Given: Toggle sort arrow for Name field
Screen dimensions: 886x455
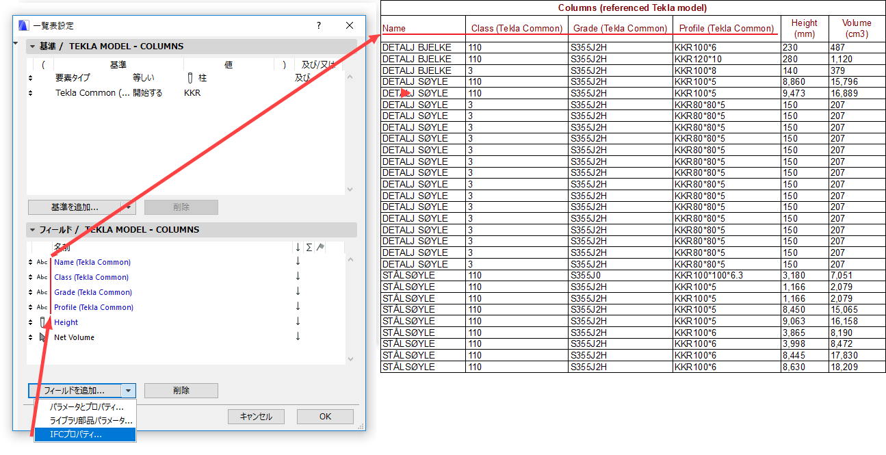Looking at the screenshot, I should tap(298, 262).
